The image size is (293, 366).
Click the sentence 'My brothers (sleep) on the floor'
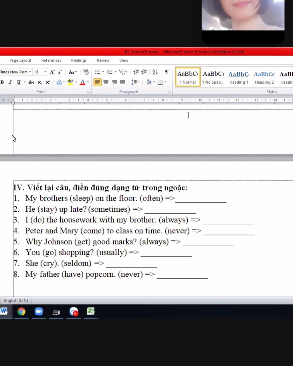pyautogui.click(x=81, y=198)
